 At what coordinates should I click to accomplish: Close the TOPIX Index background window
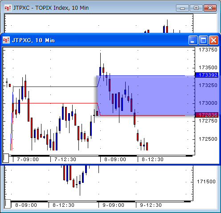click(x=210, y=8)
